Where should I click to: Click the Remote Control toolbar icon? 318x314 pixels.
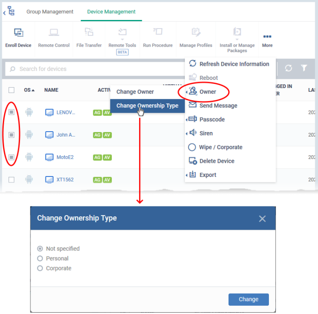pos(54,32)
